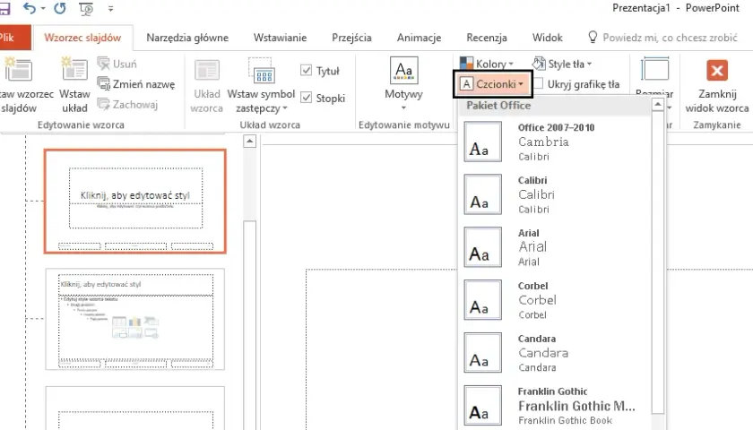The image size is (753, 430).
Task: Click the slide size (Rozmiar) icon
Action: (x=654, y=71)
